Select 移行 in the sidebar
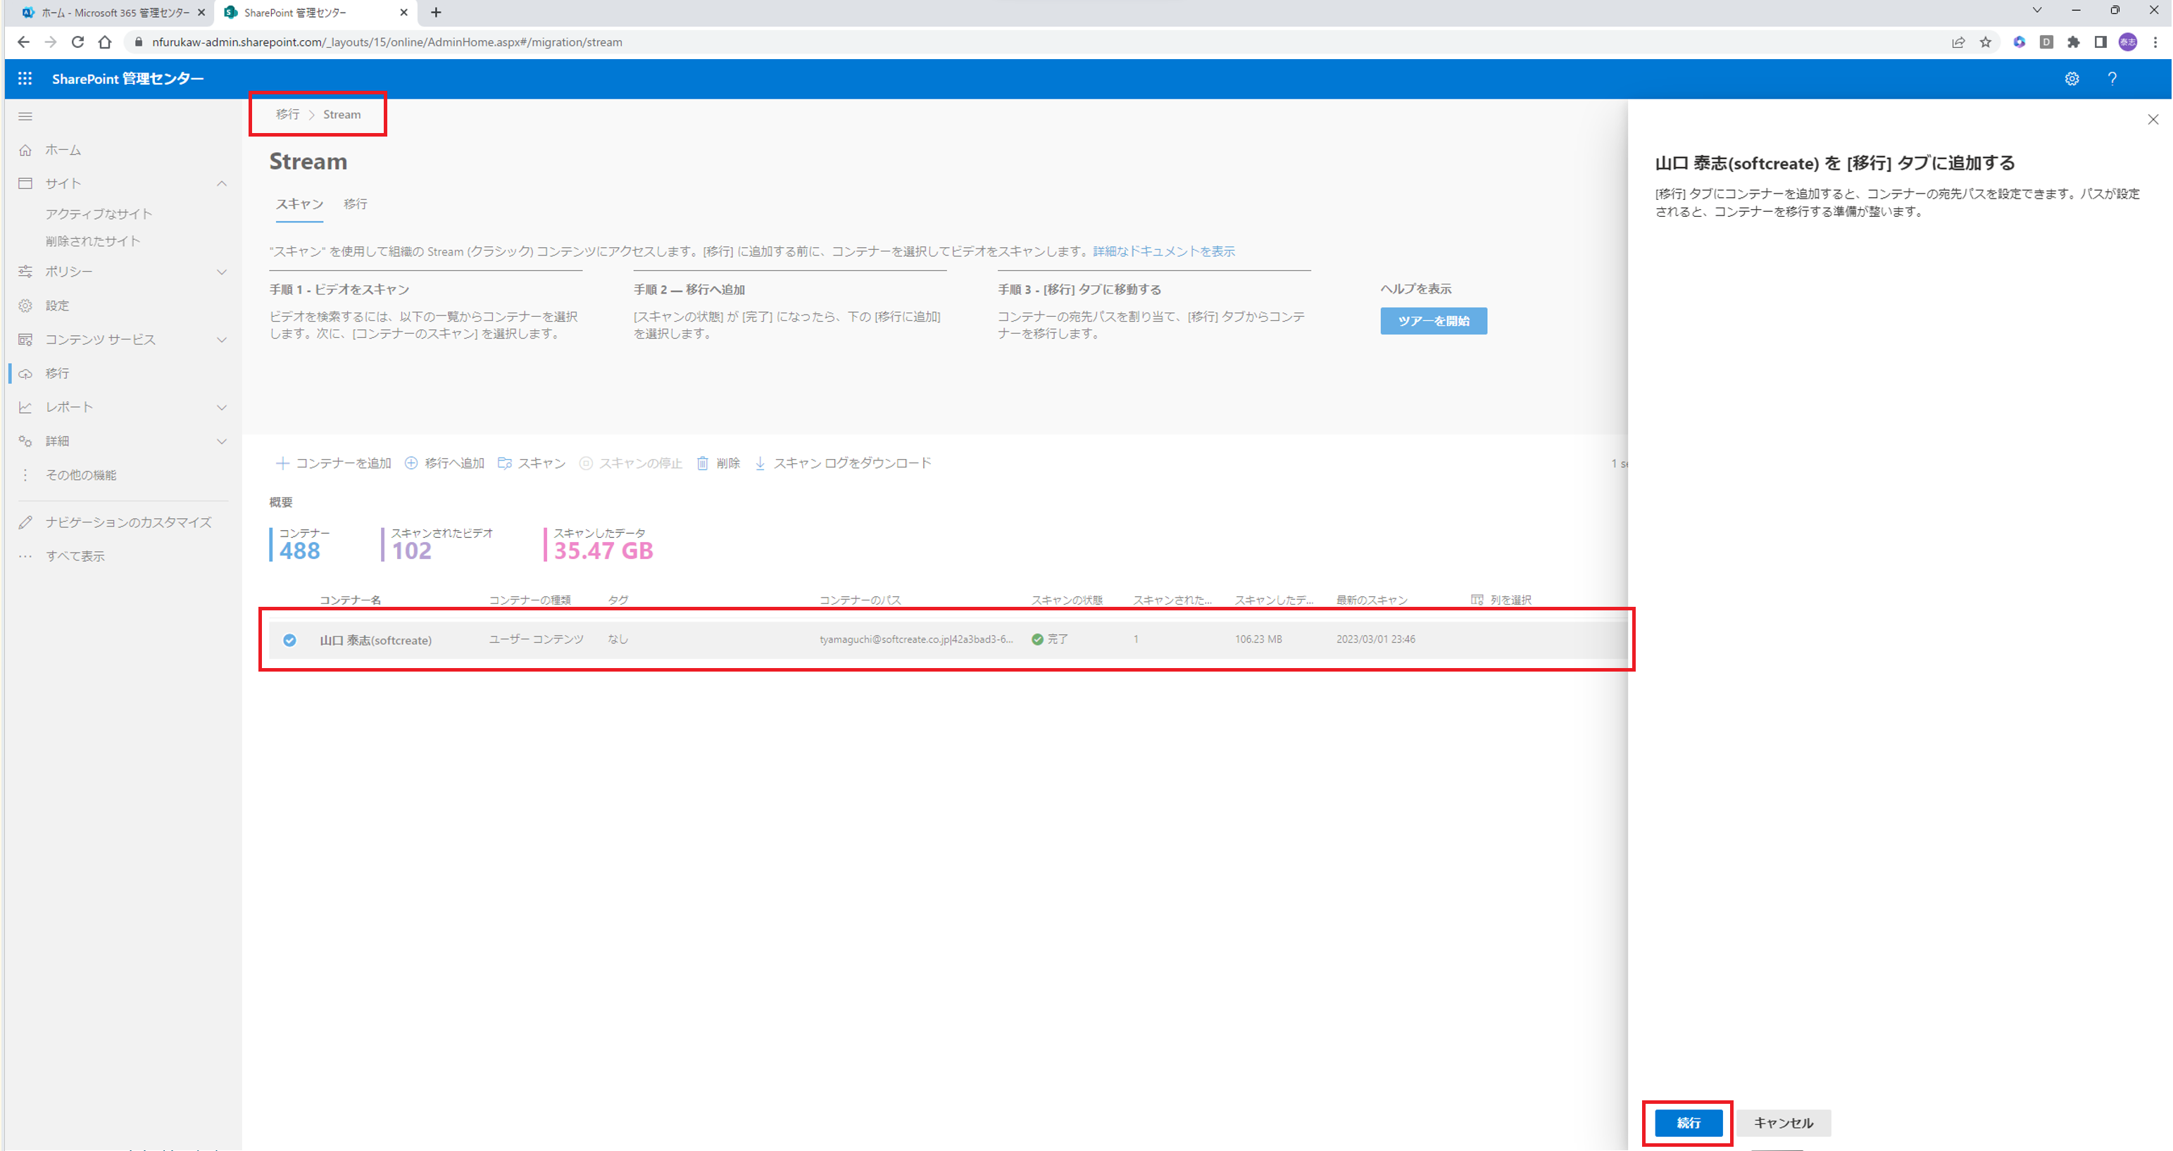The image size is (2173, 1151). pyautogui.click(x=57, y=372)
